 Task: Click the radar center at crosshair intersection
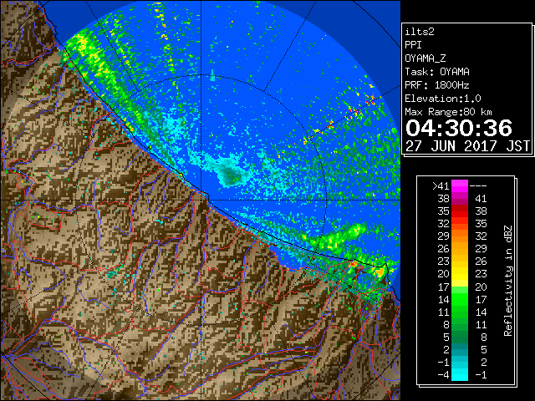(201, 200)
